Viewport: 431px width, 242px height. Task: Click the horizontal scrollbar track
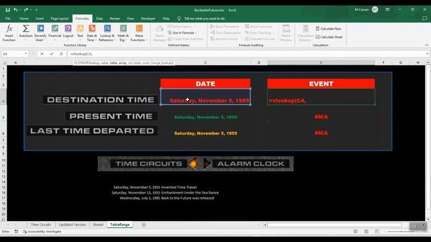[x=334, y=225]
